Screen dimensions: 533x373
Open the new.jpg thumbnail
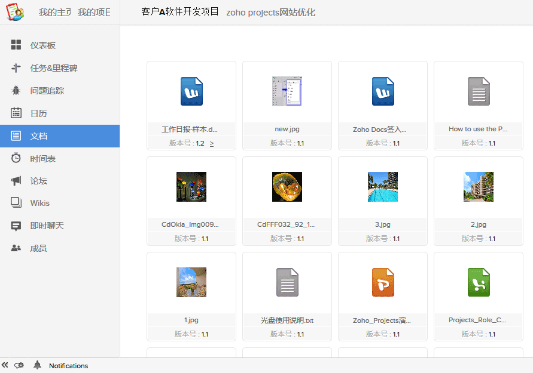[x=287, y=91]
